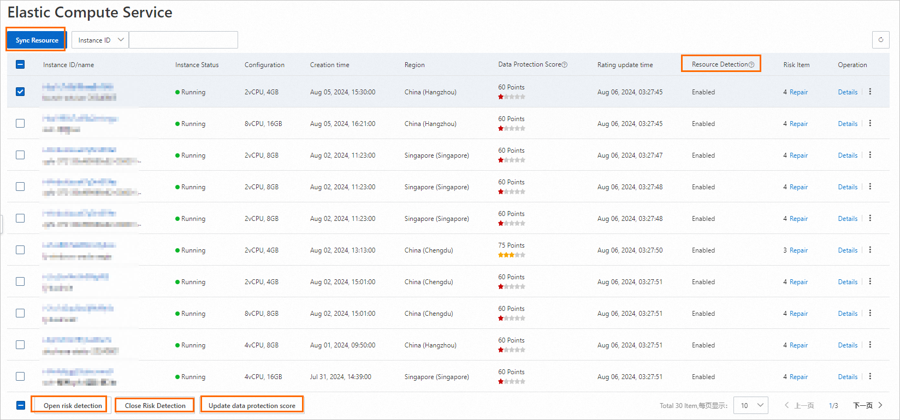The width and height of the screenshot is (900, 420).
Task: Open Details for instance created Aug 01, 2024
Action: point(848,345)
